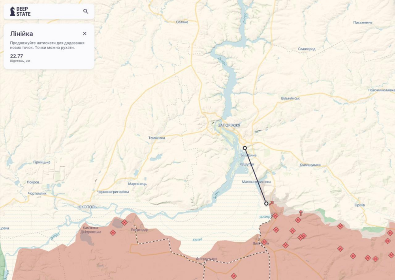Click the Запоріжжя city label
395x280 pixels.
[229, 125]
